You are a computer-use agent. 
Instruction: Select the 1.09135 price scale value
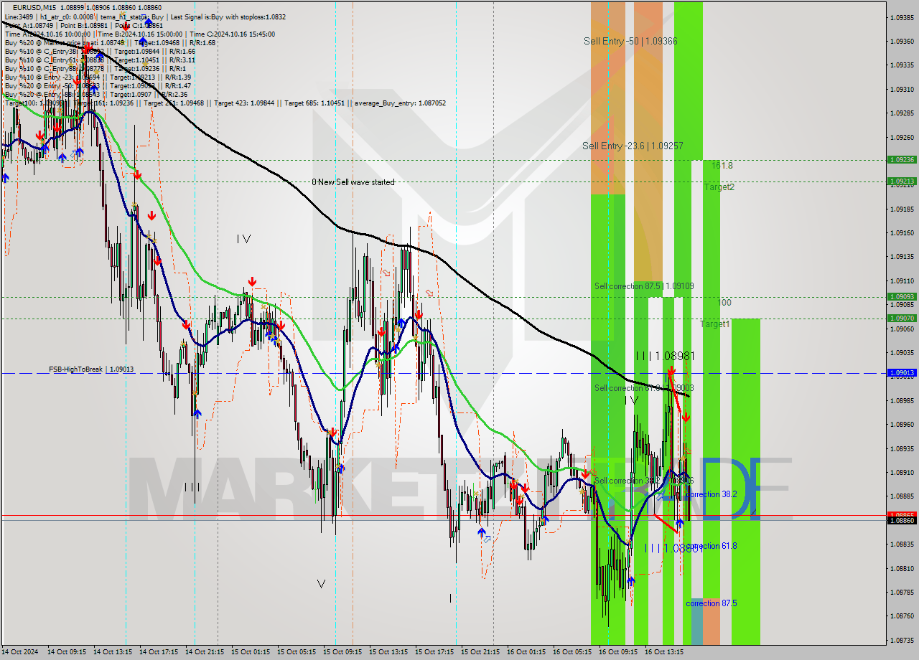(901, 257)
